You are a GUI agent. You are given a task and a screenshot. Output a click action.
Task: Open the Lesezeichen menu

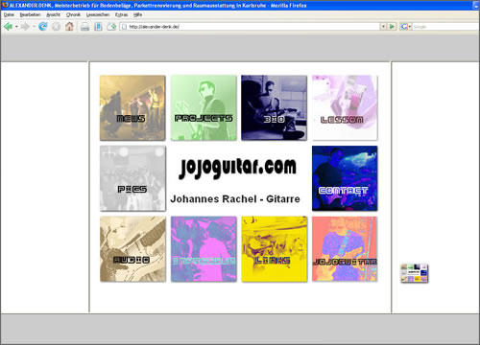click(98, 14)
